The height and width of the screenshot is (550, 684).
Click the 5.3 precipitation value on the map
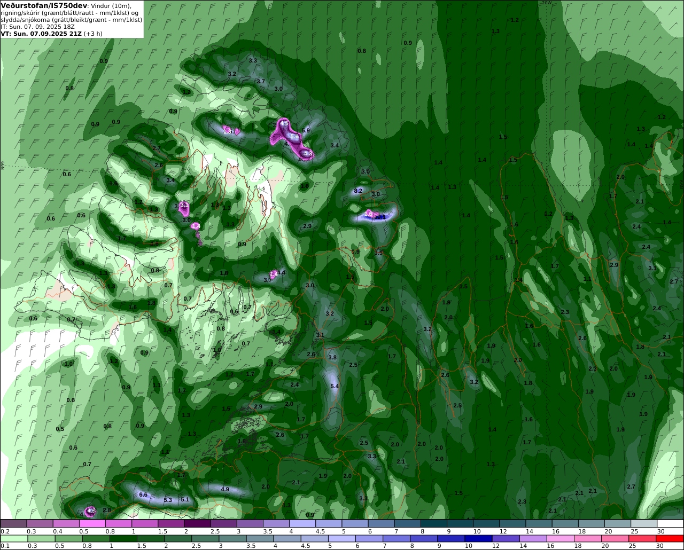(168, 500)
